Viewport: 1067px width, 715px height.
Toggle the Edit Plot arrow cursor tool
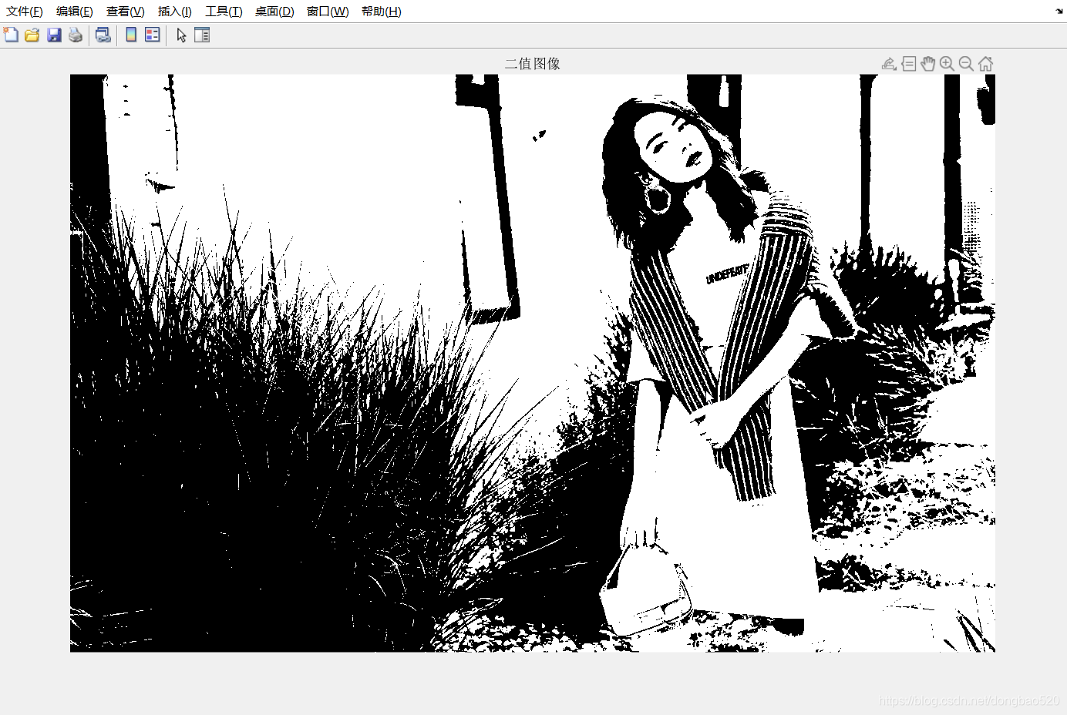pos(181,35)
